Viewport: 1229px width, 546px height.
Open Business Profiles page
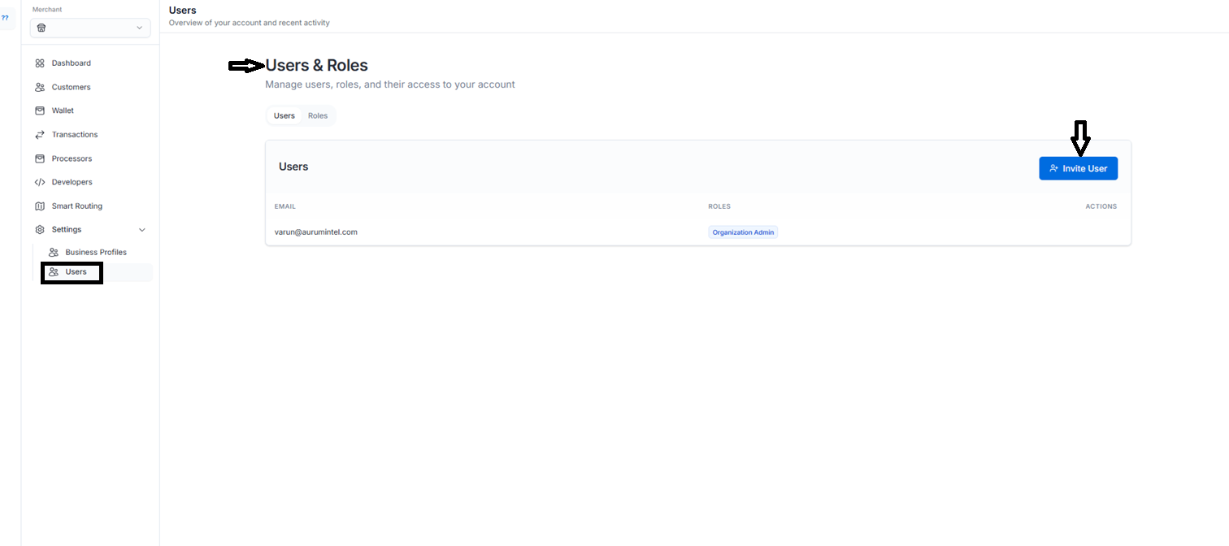click(x=96, y=253)
